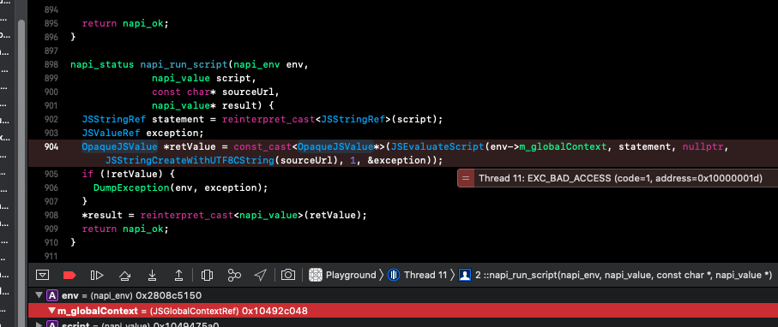Collapse the m_globalContext member
This screenshot has height=327, width=778.
(x=51, y=311)
